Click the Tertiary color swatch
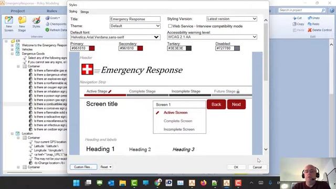Image resolution: width=336 pixels, height=189 pixels. click(188, 48)
